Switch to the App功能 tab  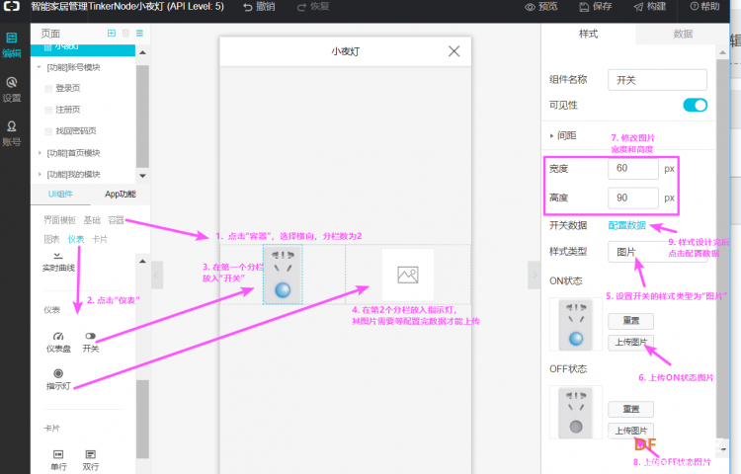[x=120, y=194]
